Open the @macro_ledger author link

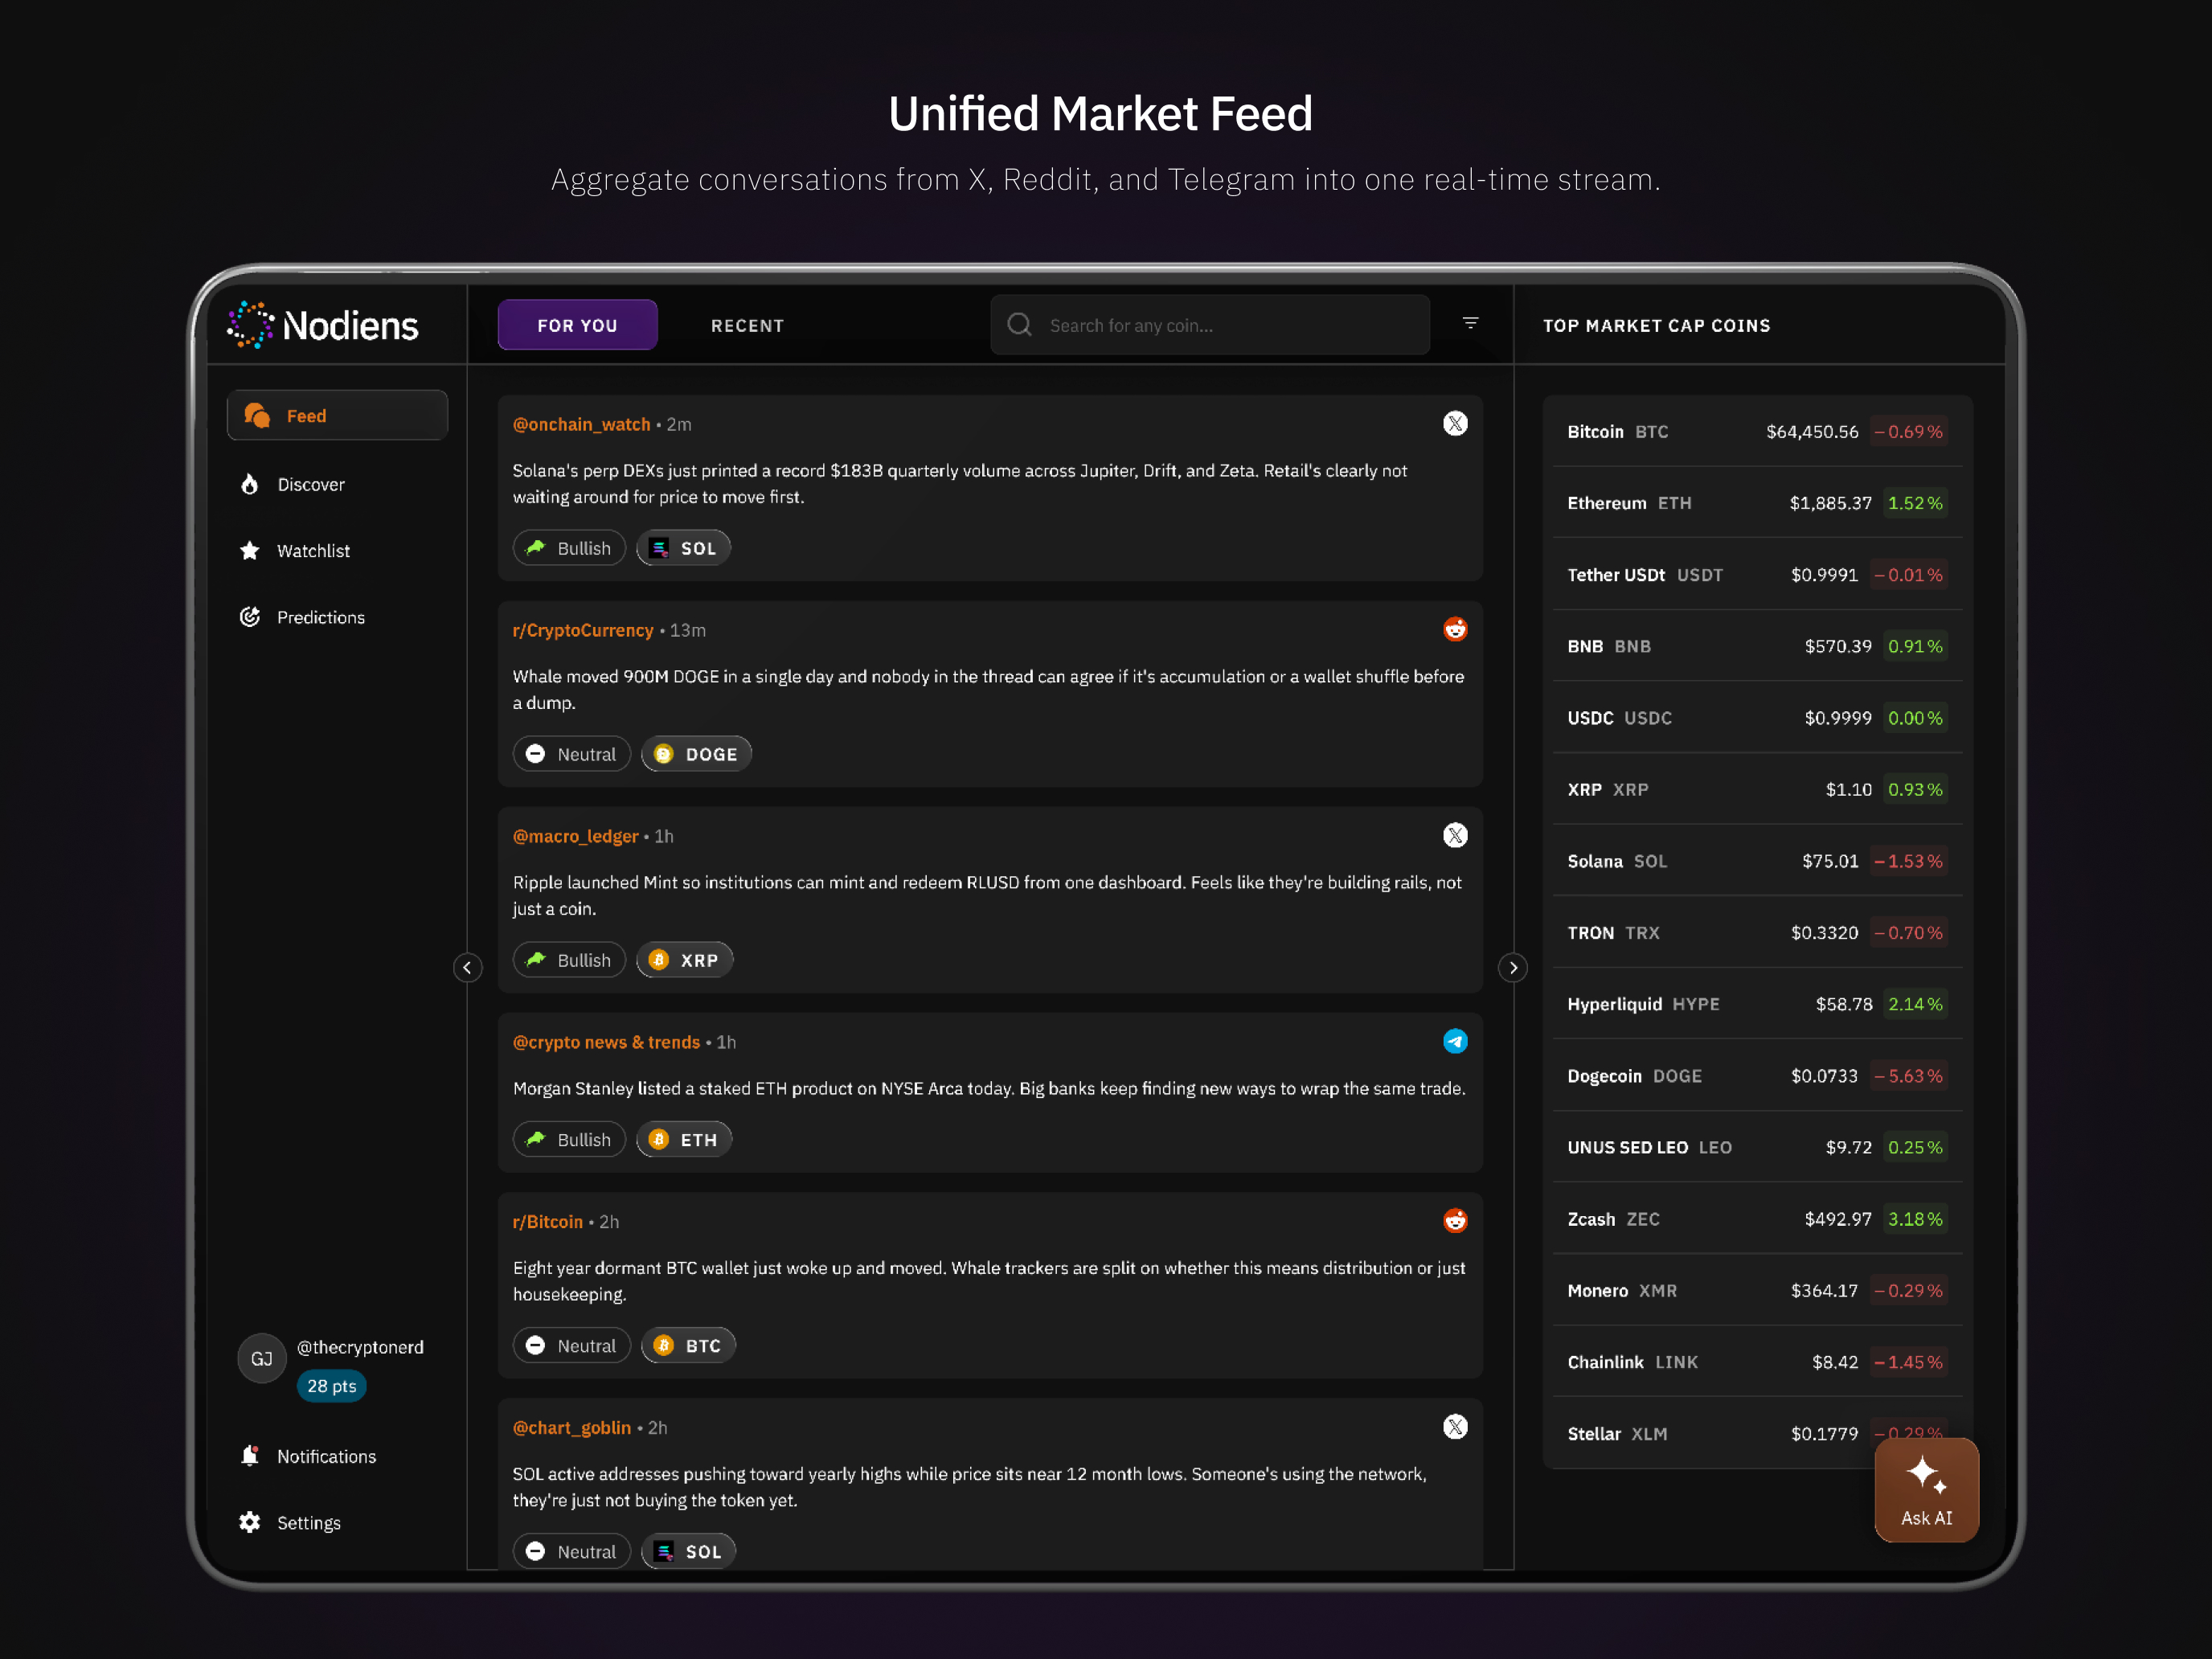575,836
